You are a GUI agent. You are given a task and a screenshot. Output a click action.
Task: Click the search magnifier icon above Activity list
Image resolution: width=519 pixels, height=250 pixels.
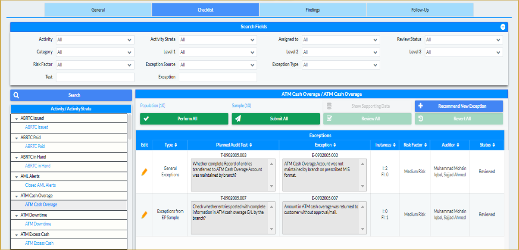17,95
